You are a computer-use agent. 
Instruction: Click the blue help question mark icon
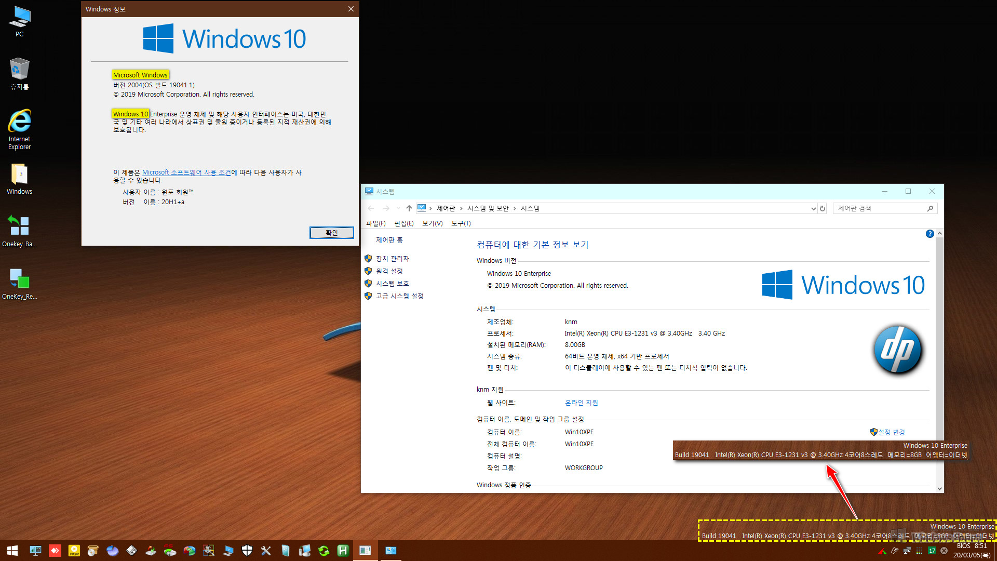929,234
